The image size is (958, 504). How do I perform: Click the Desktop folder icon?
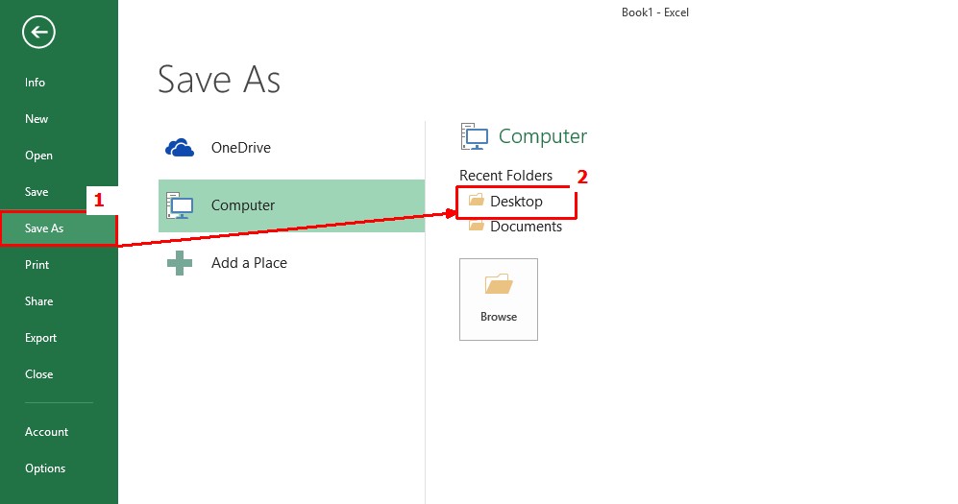point(477,200)
